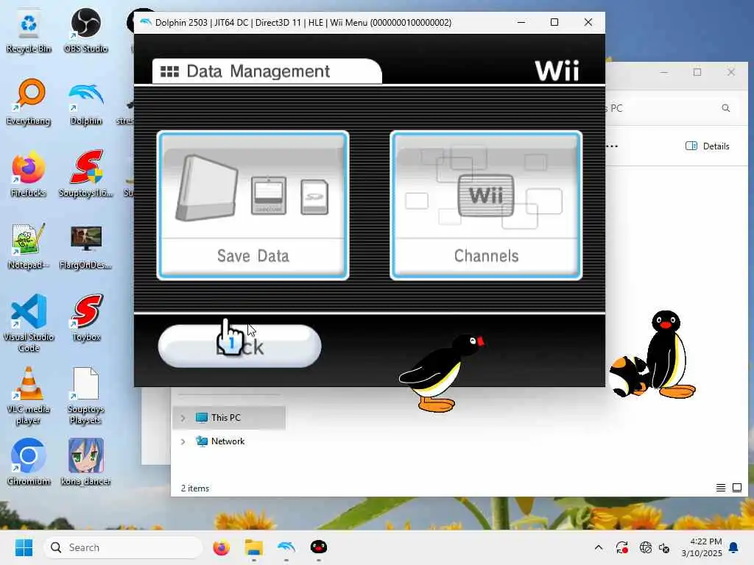The image size is (754, 565).
Task: Expand Network in Explorer tree
Action: tap(183, 441)
